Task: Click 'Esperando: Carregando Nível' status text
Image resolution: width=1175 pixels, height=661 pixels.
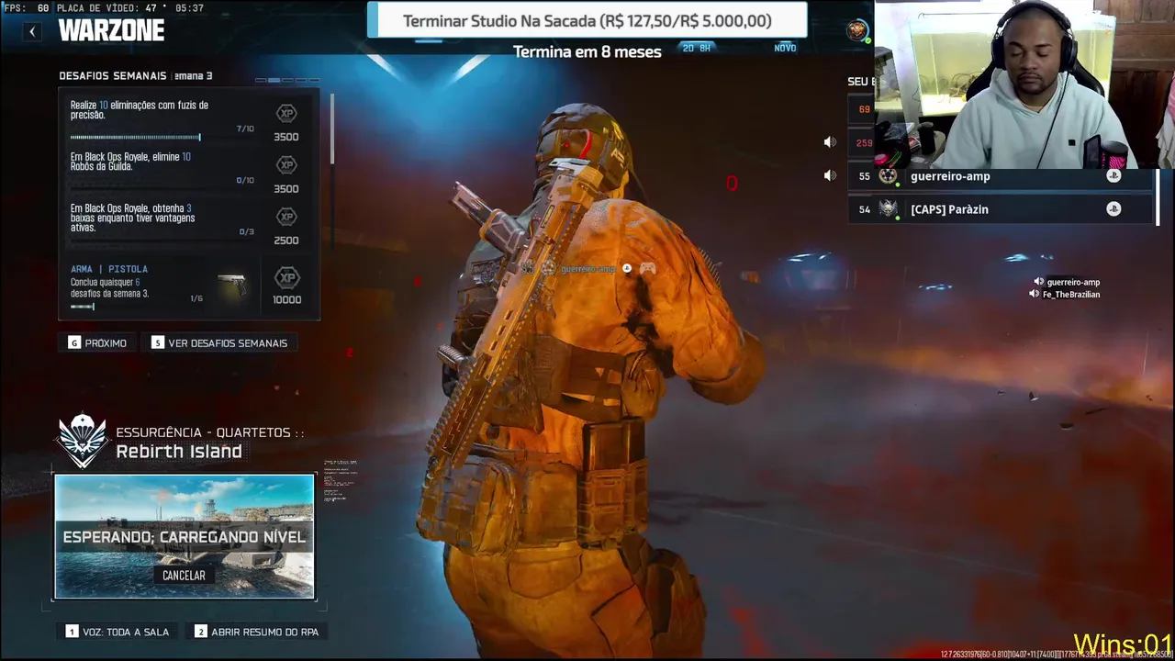Action: coord(184,537)
